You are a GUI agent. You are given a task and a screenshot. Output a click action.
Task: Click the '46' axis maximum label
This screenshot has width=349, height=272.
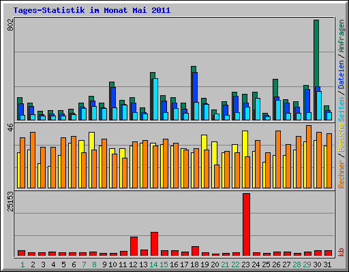click(10, 127)
